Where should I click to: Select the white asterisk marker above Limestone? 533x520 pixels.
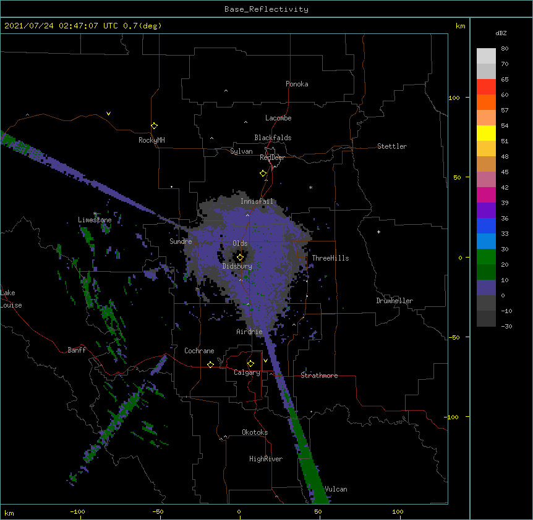pos(95,214)
